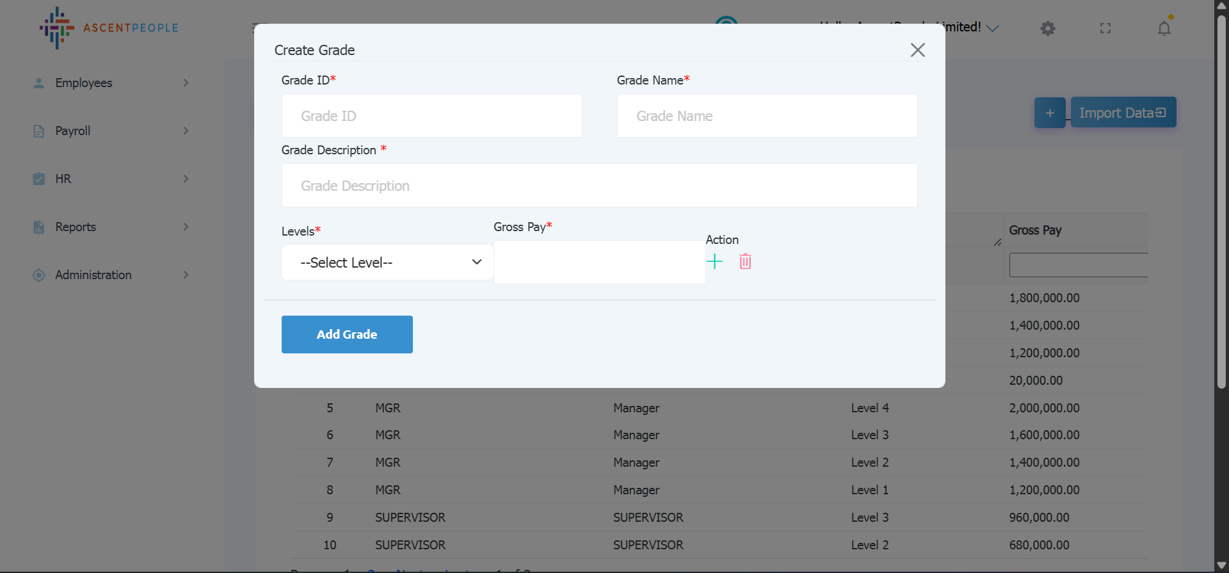Open the HR menu item

(x=110, y=179)
